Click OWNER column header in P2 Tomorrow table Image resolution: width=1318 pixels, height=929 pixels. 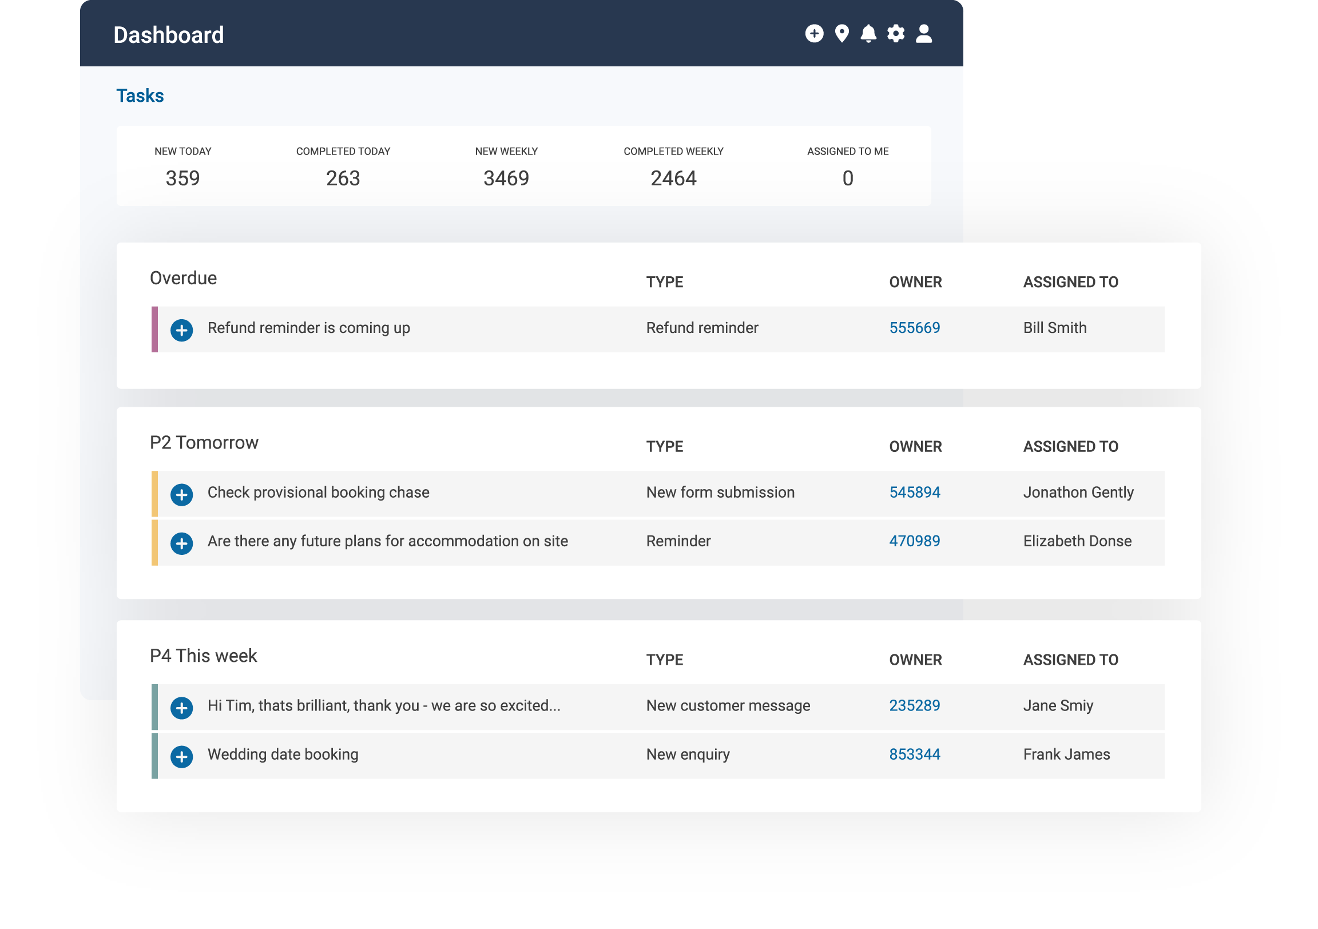[916, 447]
